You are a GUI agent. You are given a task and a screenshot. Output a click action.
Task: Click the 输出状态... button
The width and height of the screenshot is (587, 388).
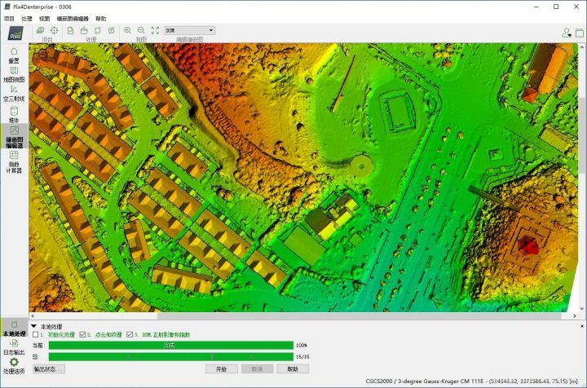coord(49,369)
